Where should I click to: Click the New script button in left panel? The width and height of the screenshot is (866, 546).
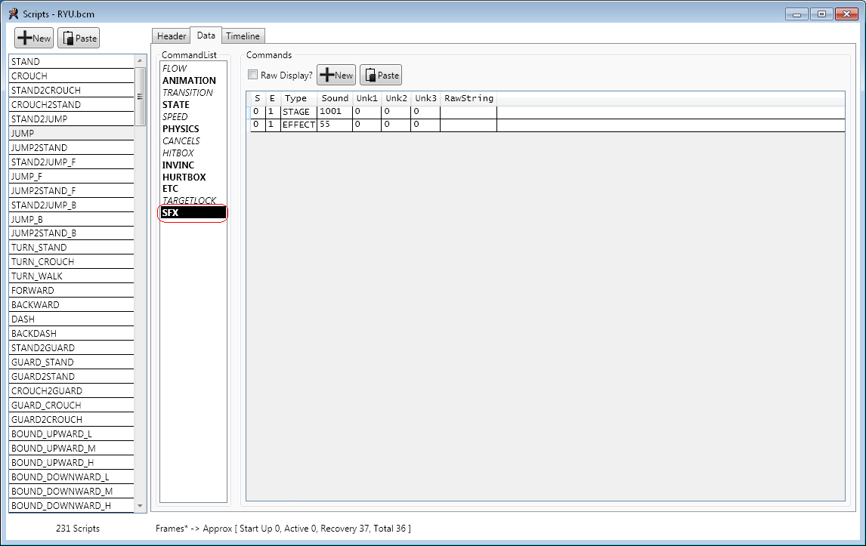(34, 39)
